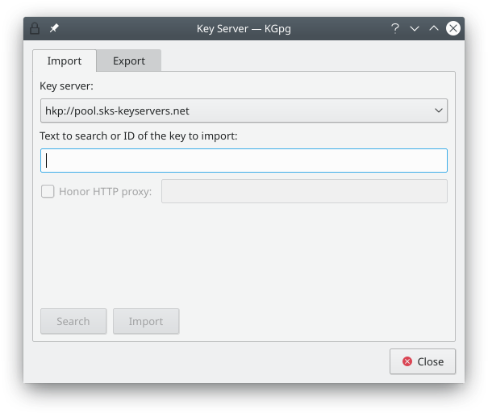Close dialog with title bar X

[453, 28]
